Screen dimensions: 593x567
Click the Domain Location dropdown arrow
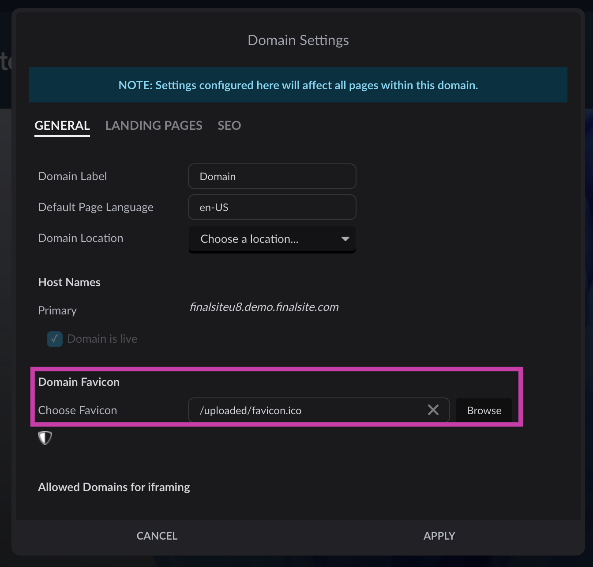point(345,239)
